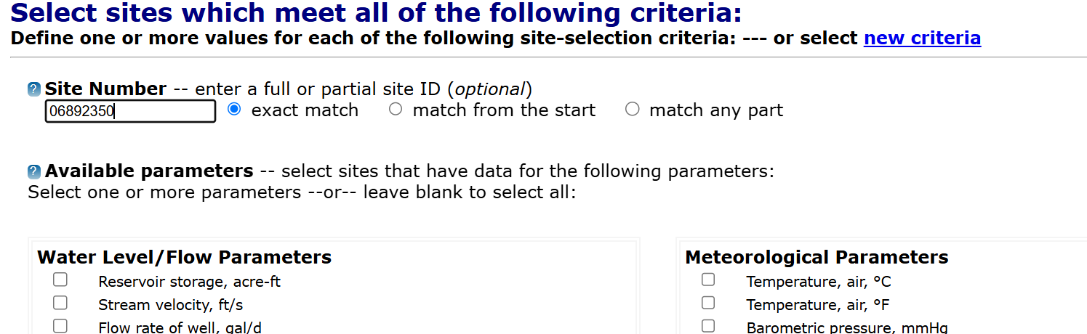The width and height of the screenshot is (1087, 334).
Task: Enable the Temperature, air, °C checkbox
Action: (708, 280)
